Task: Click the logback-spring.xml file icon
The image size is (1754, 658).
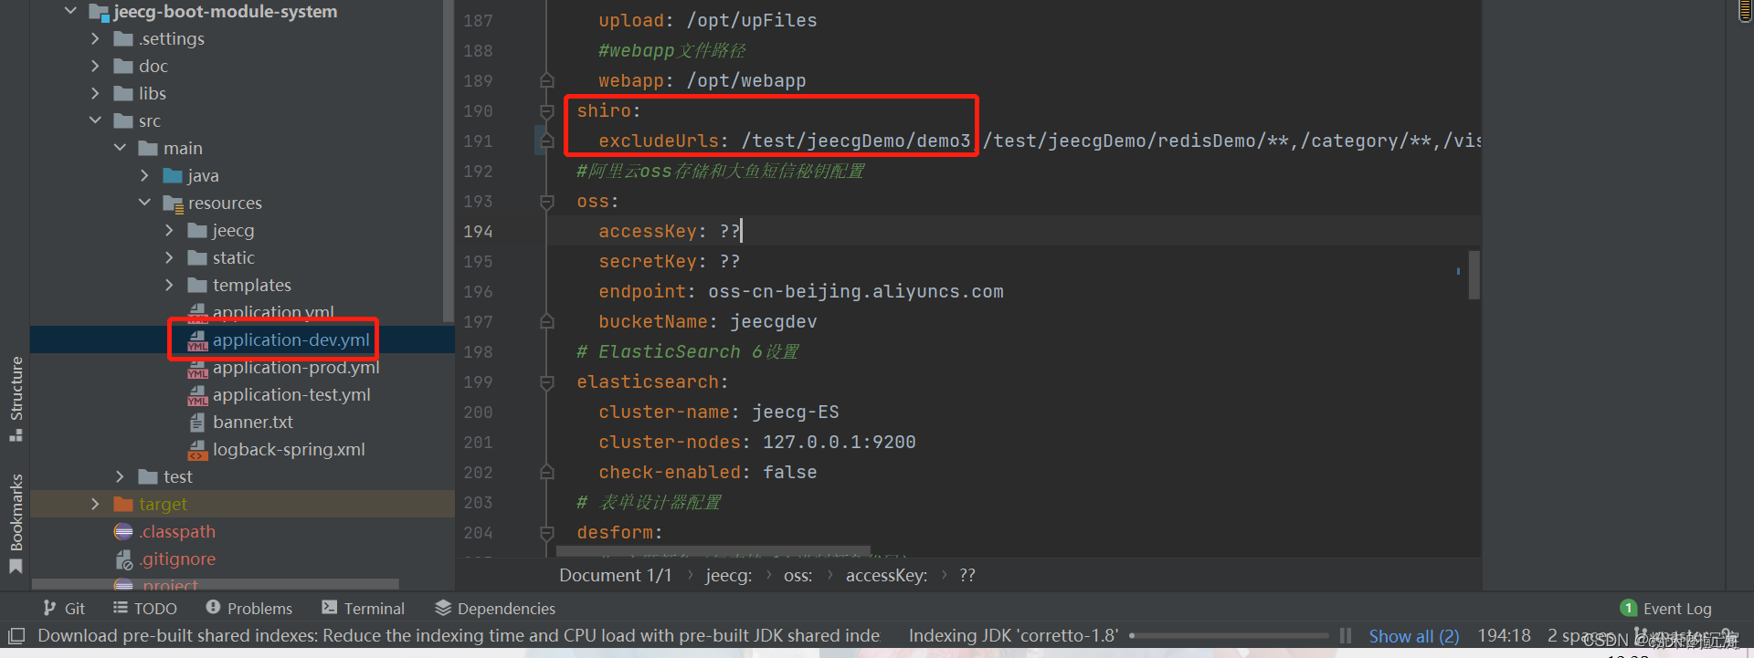Action: click(x=197, y=450)
